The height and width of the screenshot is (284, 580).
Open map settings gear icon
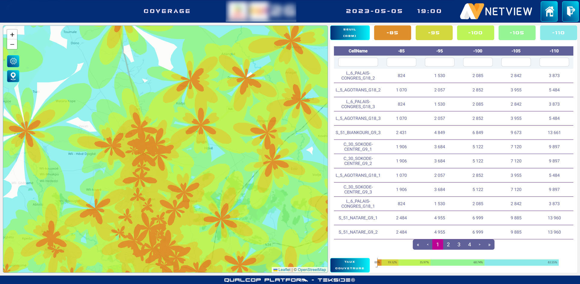(13, 61)
